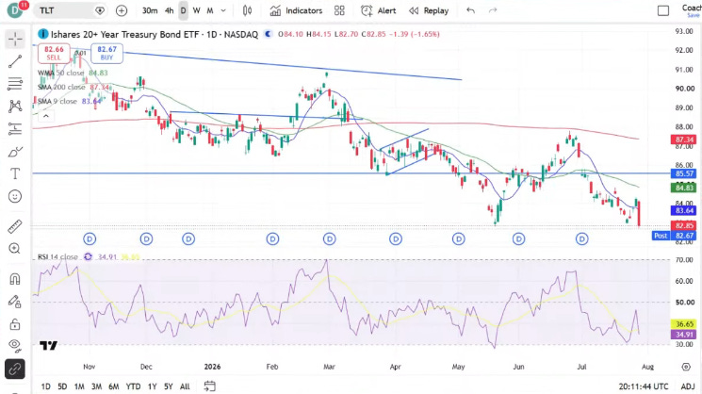Image resolution: width=702 pixels, height=394 pixels.
Task: Redo the chart action
Action: pyautogui.click(x=493, y=10)
